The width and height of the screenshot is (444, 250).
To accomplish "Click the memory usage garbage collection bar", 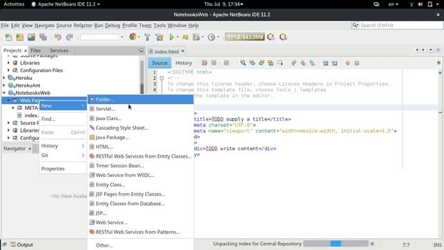I will pyautogui.click(x=245, y=37).
